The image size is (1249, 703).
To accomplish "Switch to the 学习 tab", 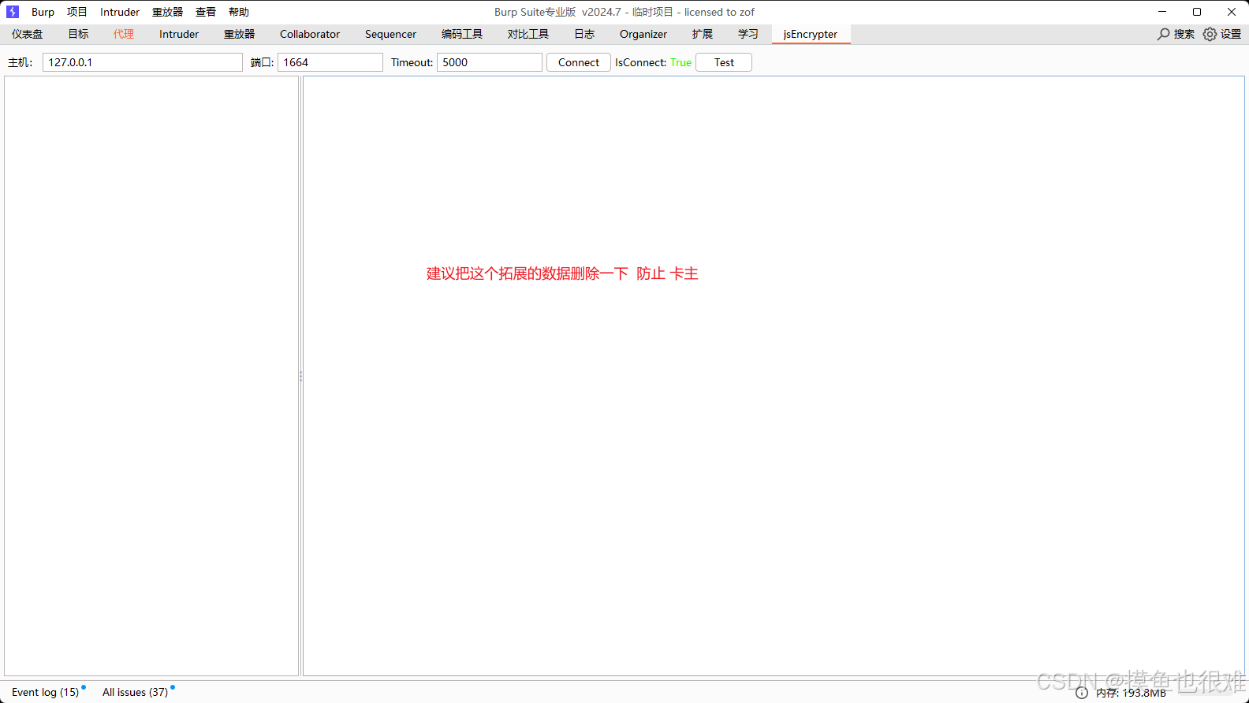I will 748,34.
